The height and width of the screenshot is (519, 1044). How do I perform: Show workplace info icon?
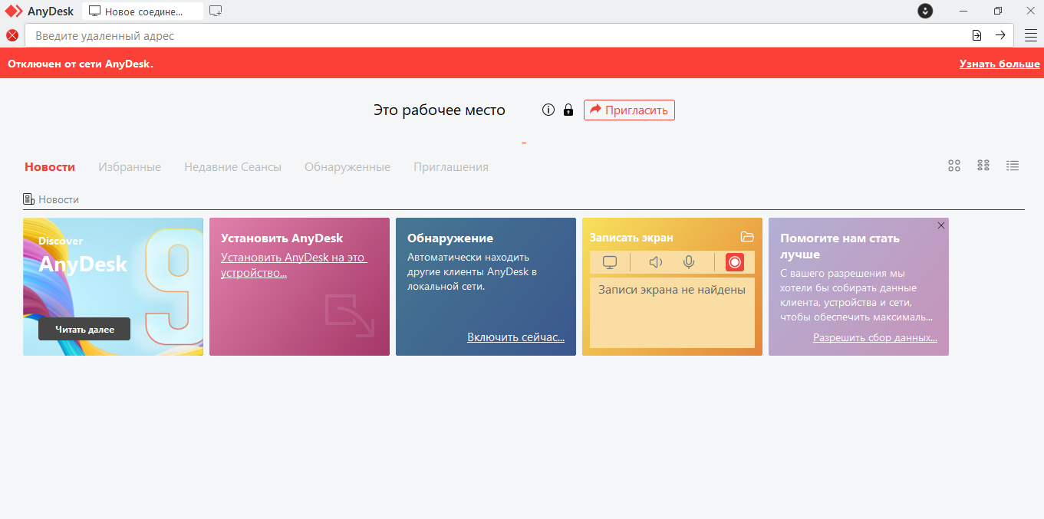click(x=548, y=110)
